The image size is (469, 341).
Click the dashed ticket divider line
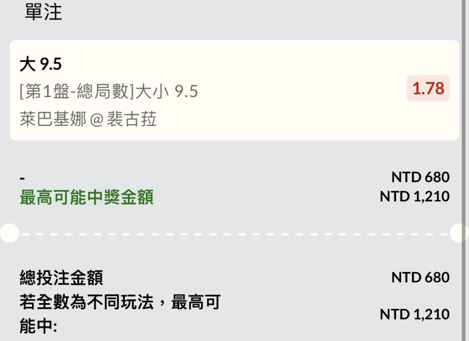pyautogui.click(x=234, y=234)
